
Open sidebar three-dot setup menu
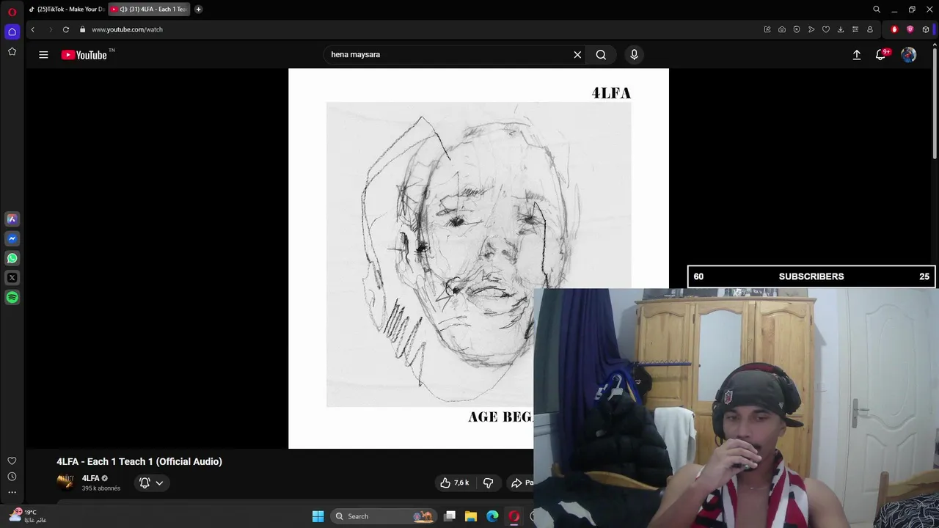12,492
